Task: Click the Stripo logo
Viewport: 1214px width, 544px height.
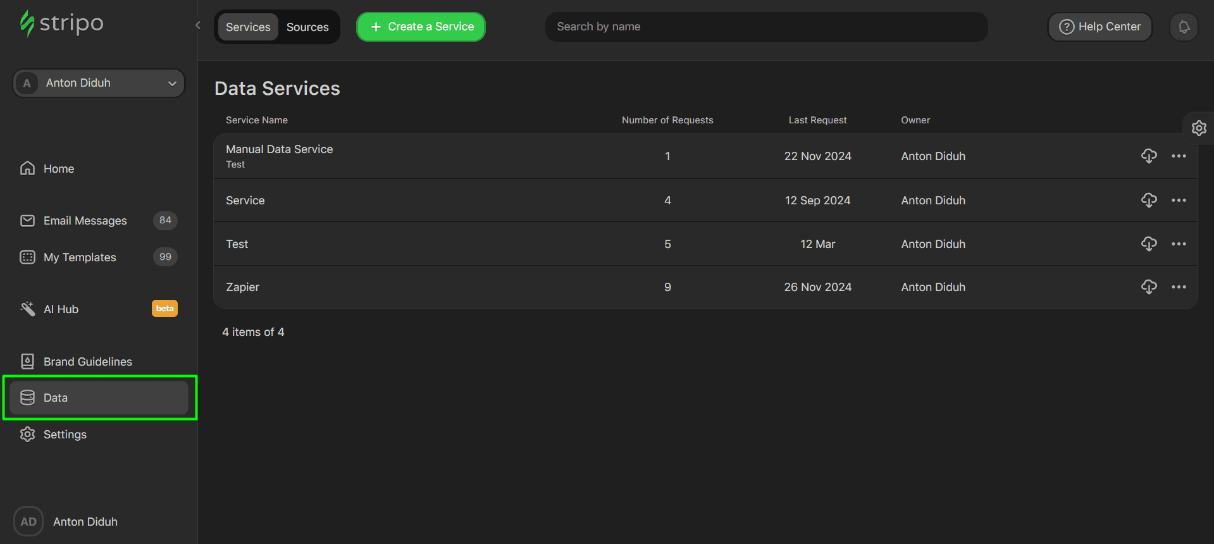Action: click(x=62, y=24)
